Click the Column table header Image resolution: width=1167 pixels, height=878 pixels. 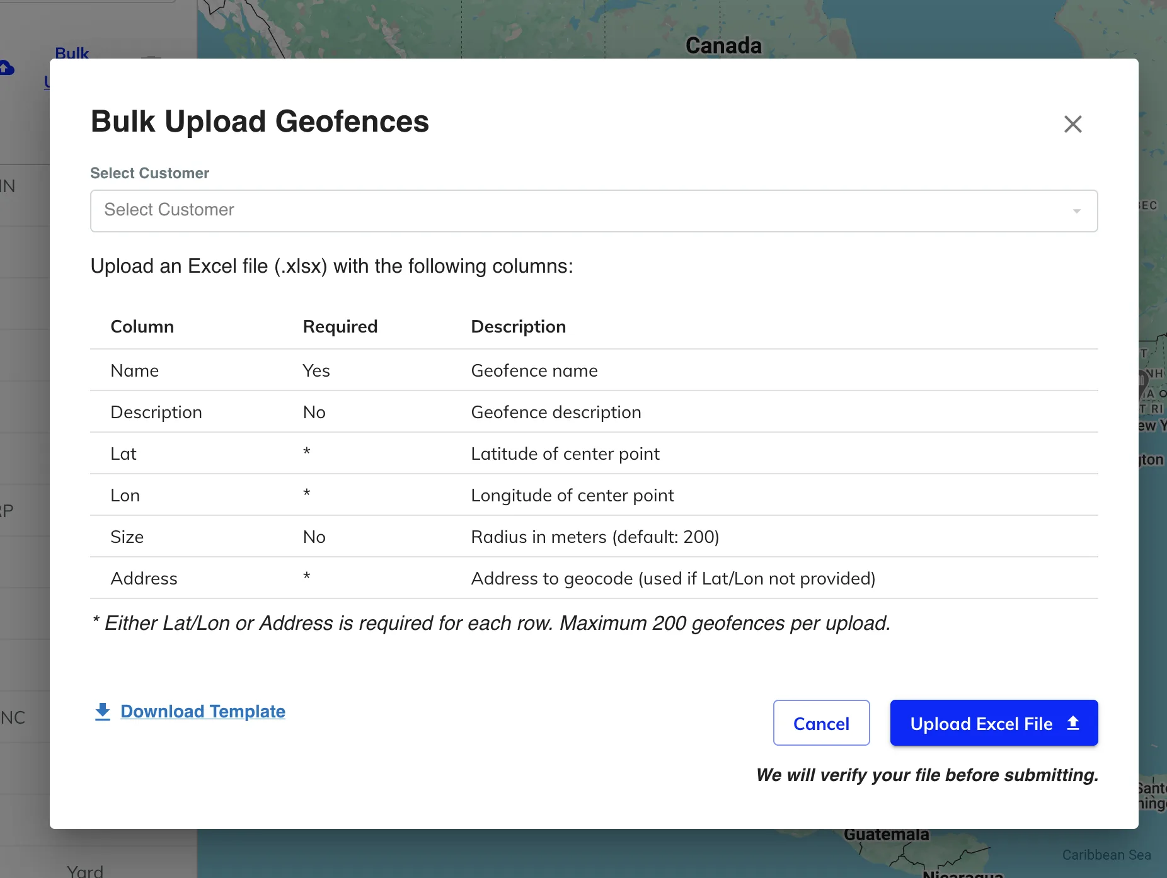[142, 326]
